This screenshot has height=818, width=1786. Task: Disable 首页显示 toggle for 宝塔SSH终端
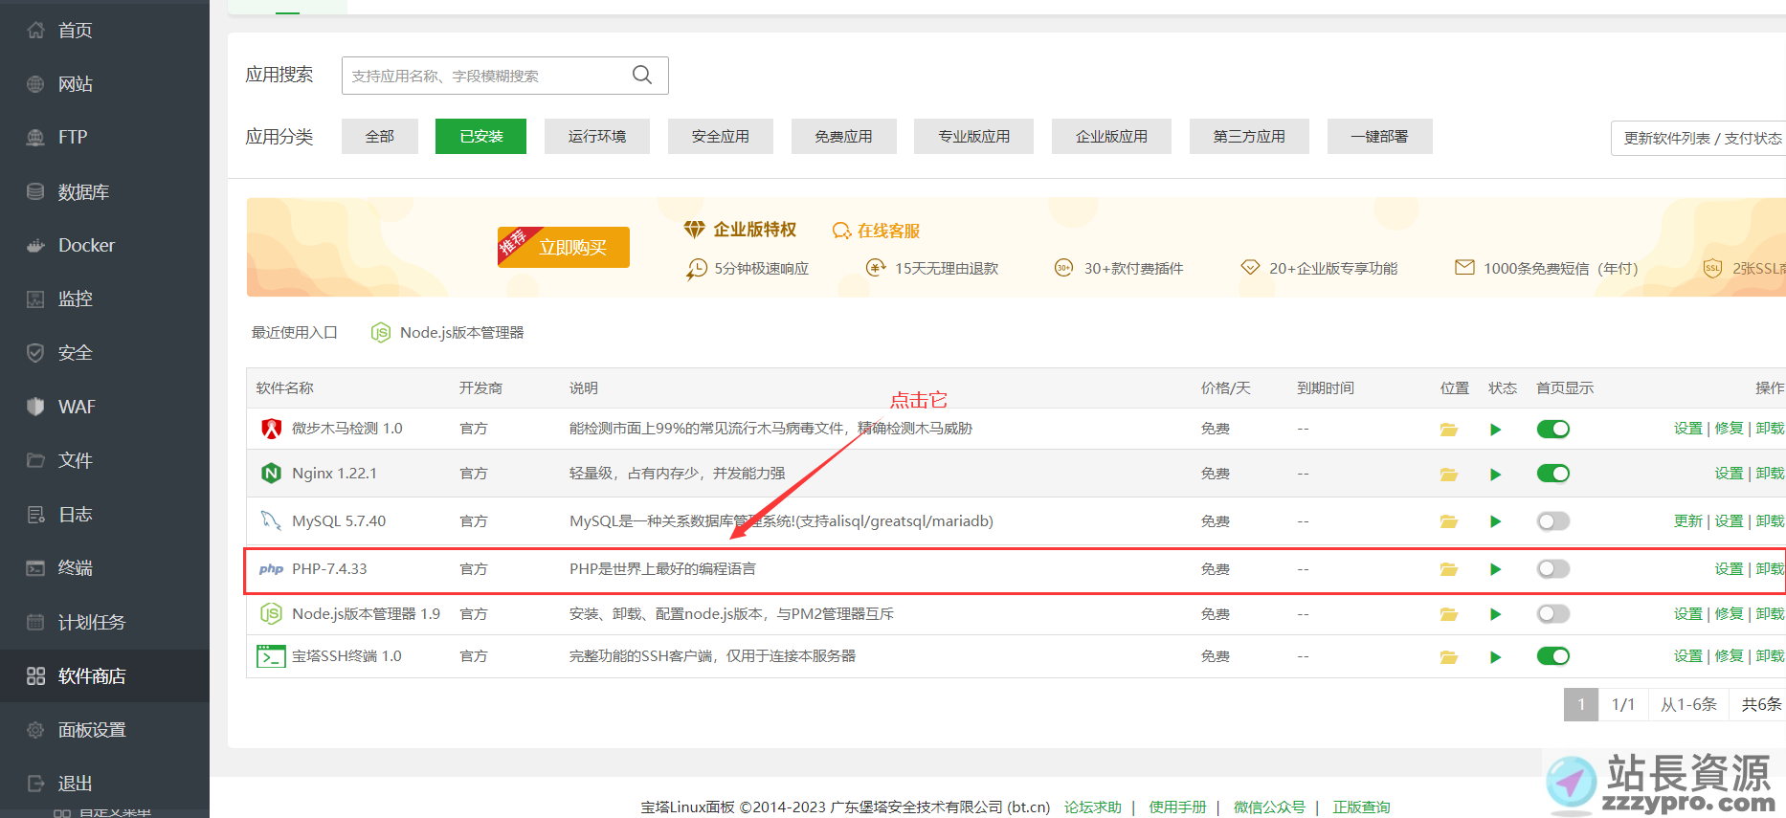1553,656
